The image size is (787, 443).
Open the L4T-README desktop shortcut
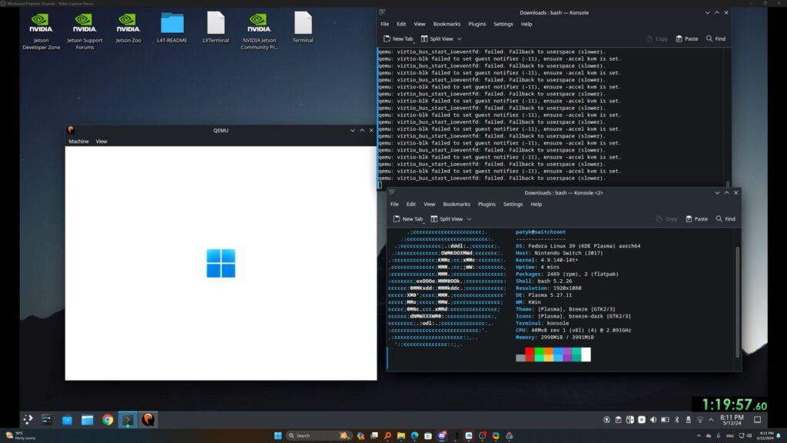pos(172,23)
